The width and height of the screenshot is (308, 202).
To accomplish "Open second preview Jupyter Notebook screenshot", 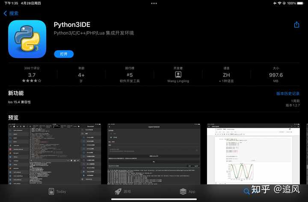I will coord(154,154).
